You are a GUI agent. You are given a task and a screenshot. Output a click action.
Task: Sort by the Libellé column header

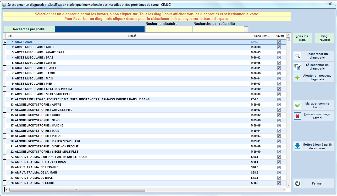tap(132, 36)
